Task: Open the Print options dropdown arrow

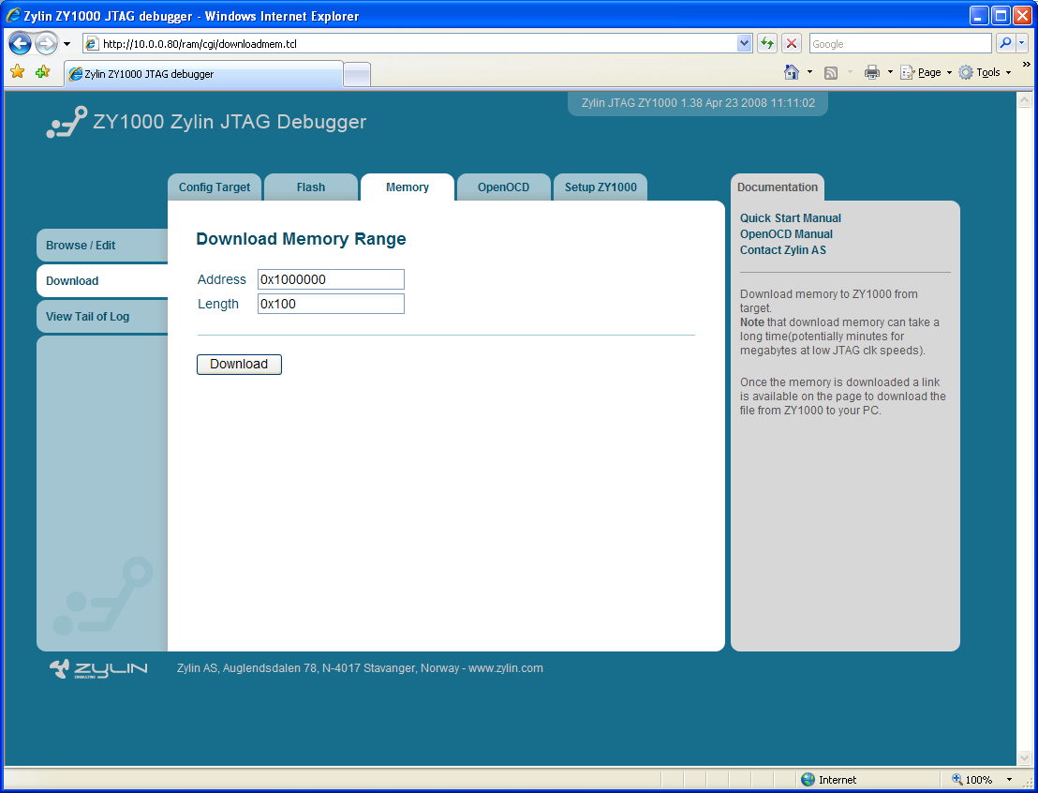Action: (x=890, y=72)
